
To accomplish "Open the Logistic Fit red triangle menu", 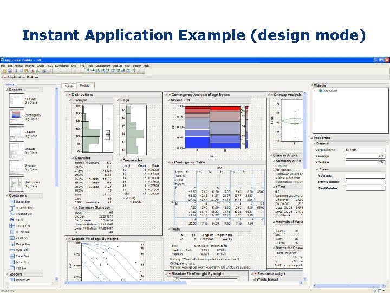I will click(x=70, y=239).
